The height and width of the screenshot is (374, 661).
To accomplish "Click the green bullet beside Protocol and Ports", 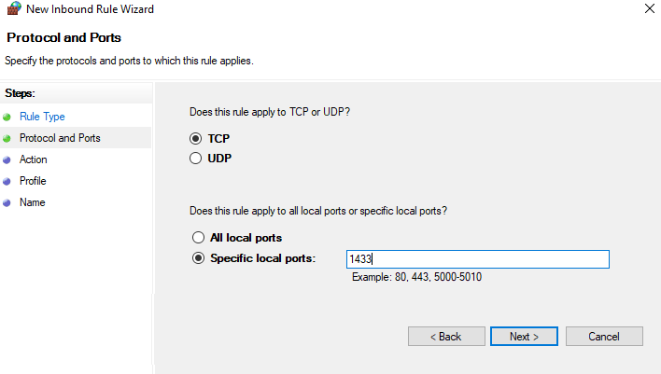I will [7, 138].
